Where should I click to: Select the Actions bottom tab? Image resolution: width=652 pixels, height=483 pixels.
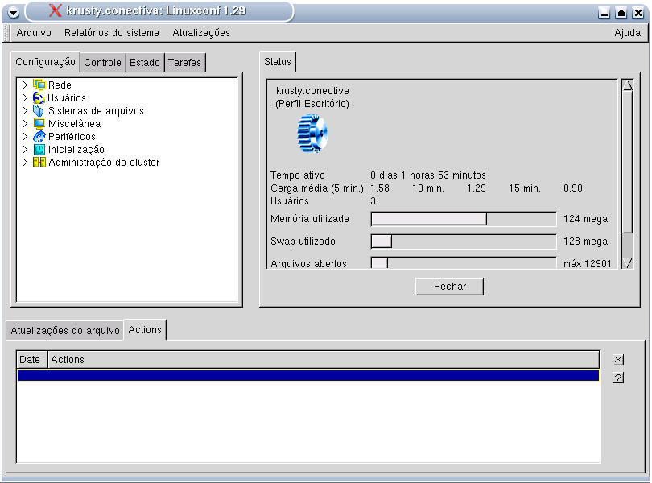pyautogui.click(x=145, y=329)
